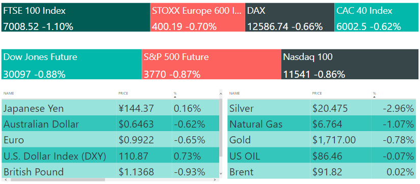Select the U.S. Dollar Index (DXY) row

[111, 156]
